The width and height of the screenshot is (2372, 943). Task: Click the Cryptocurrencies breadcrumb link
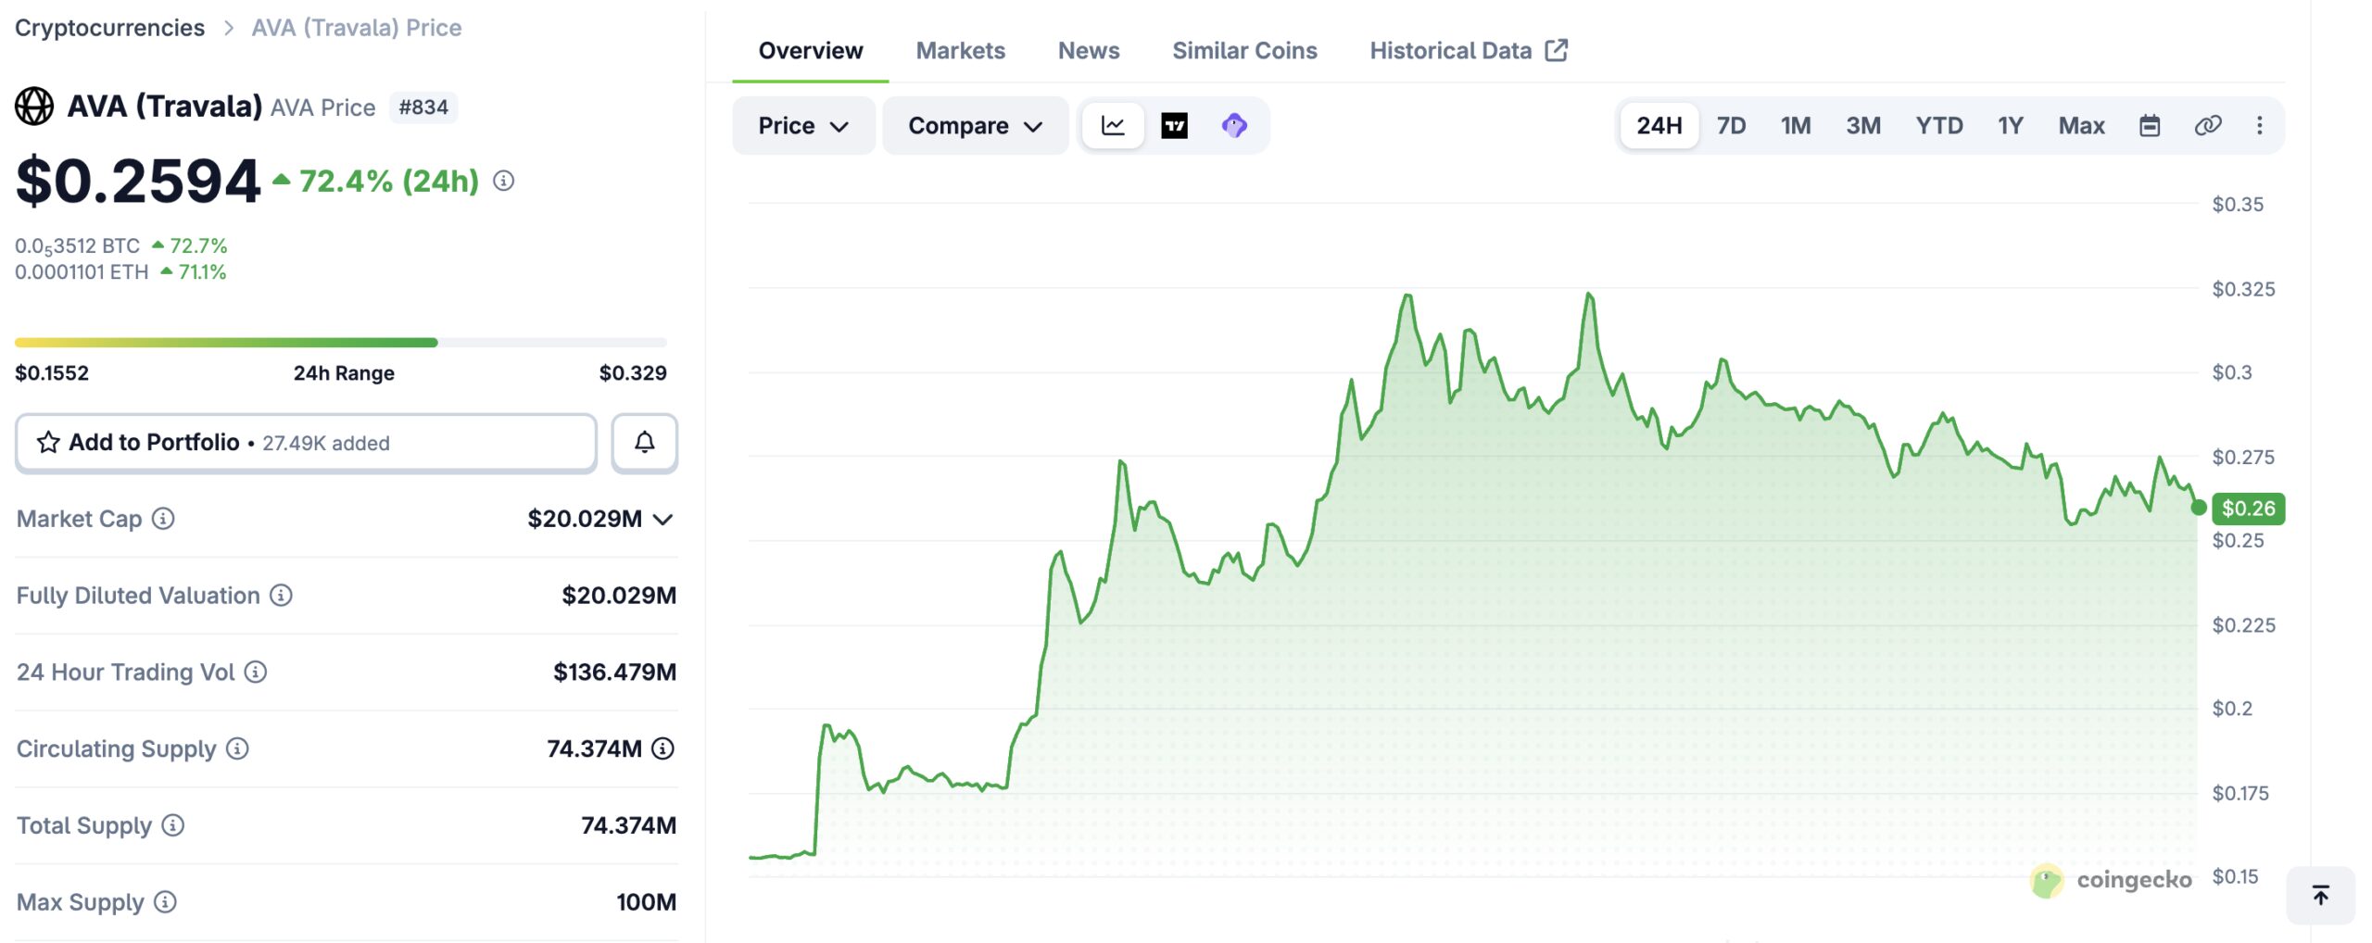click(x=109, y=28)
